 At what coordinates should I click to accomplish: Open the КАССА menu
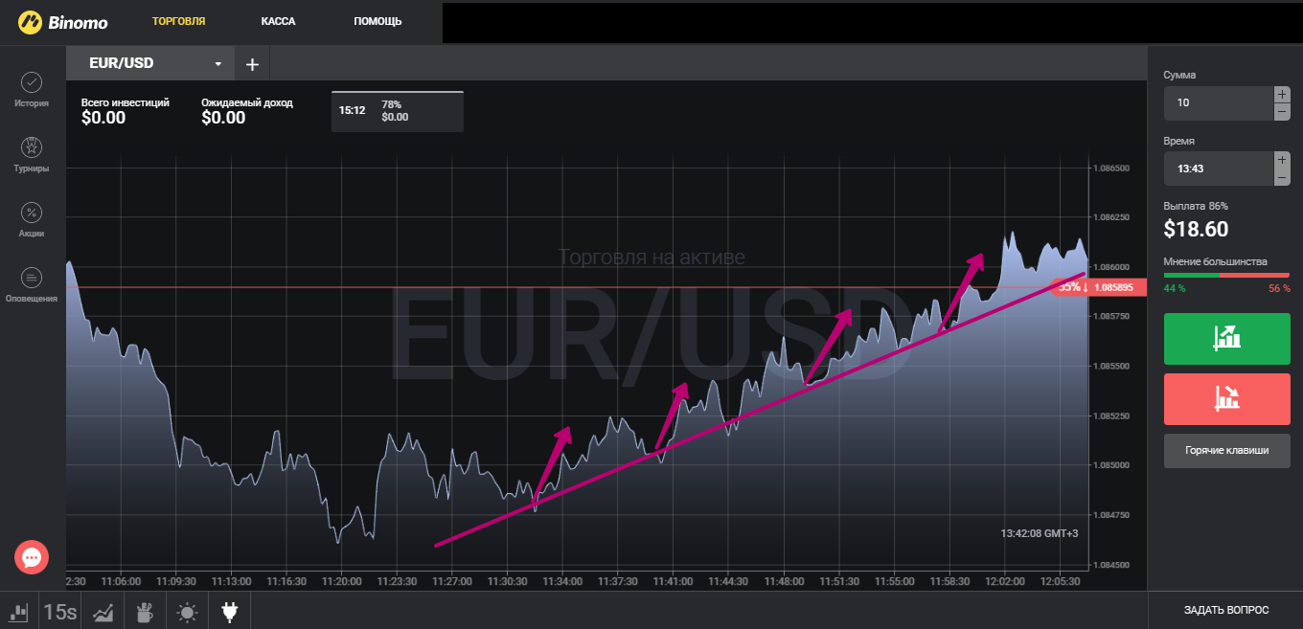tap(278, 21)
